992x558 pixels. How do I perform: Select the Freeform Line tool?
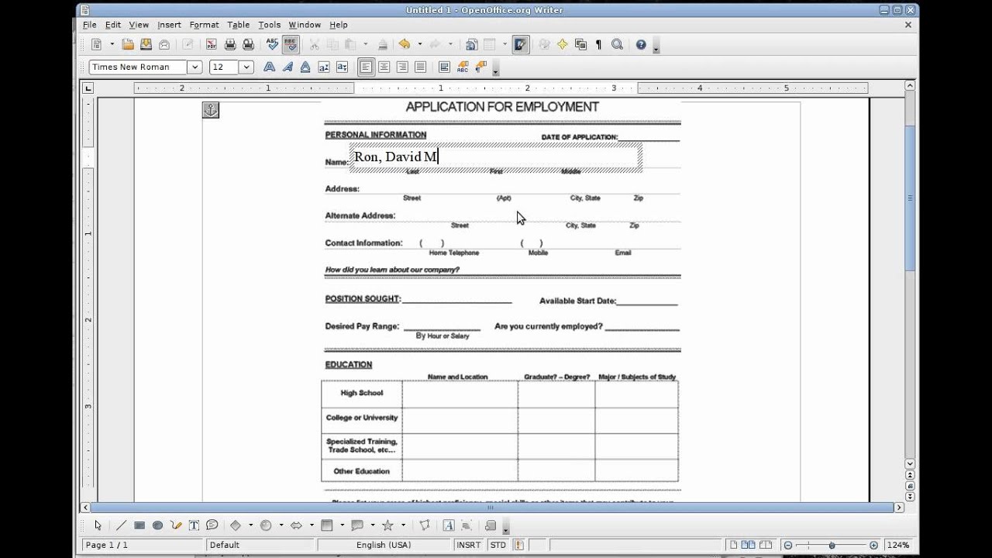(176, 525)
